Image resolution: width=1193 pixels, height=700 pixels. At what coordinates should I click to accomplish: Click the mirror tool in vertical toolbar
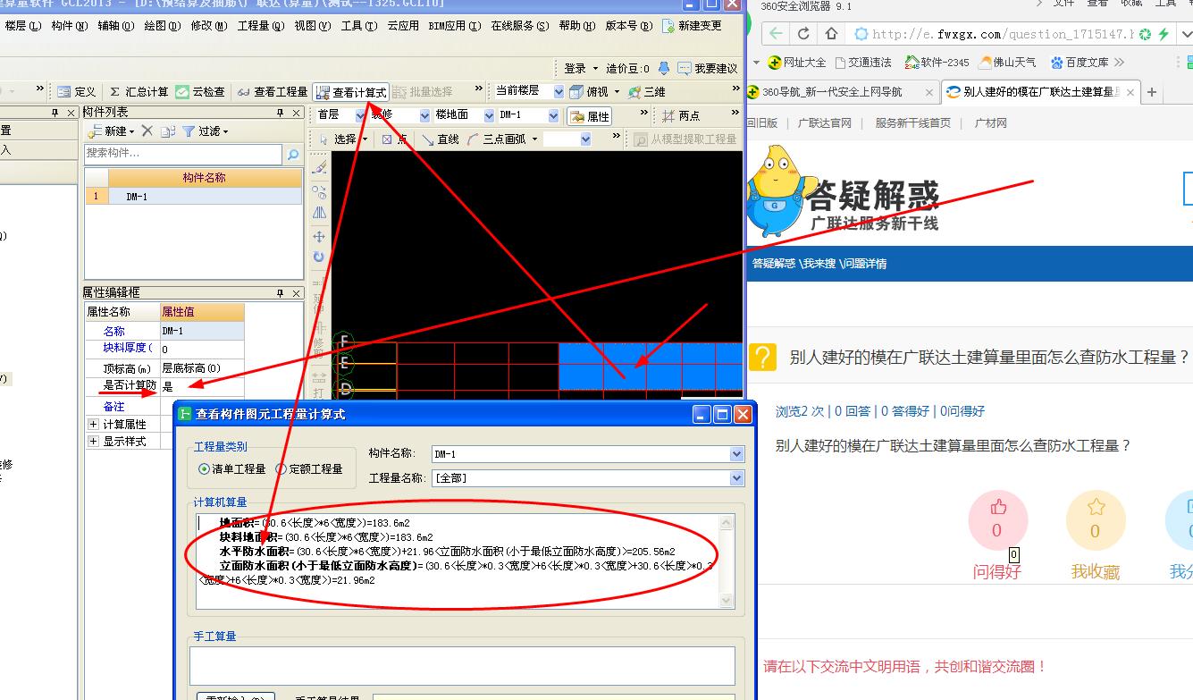pyautogui.click(x=319, y=213)
